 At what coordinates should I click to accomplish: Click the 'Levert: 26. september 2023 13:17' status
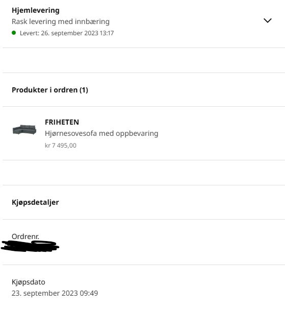pyautogui.click(x=67, y=33)
